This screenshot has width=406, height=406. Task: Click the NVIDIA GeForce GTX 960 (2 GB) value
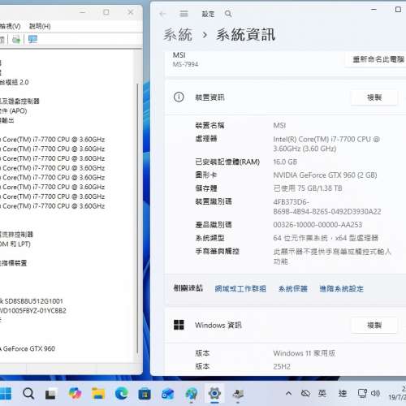(325, 175)
